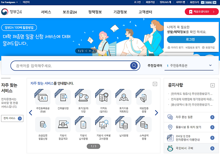Open the 지방세 세목별 과세증명 icon
The width and height of the screenshot is (220, 155).
coord(103,124)
